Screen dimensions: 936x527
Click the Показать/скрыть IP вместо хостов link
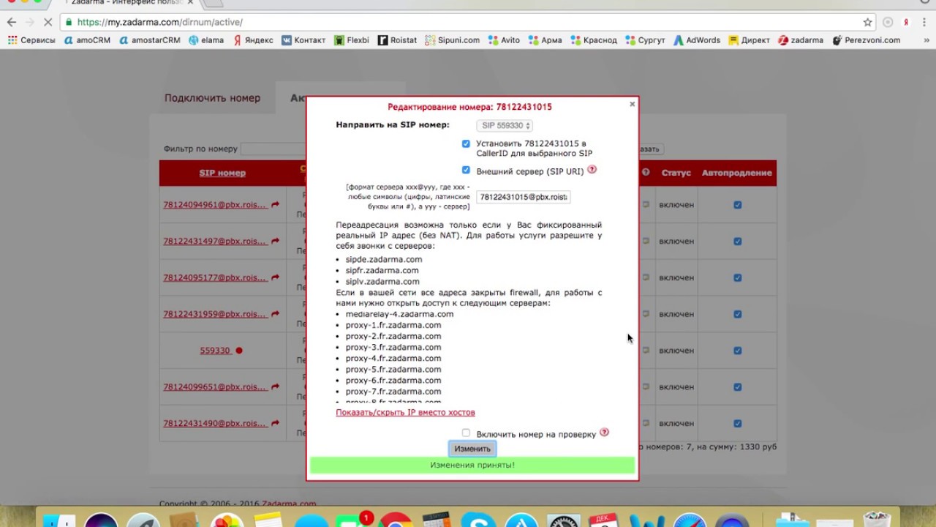pos(405,413)
